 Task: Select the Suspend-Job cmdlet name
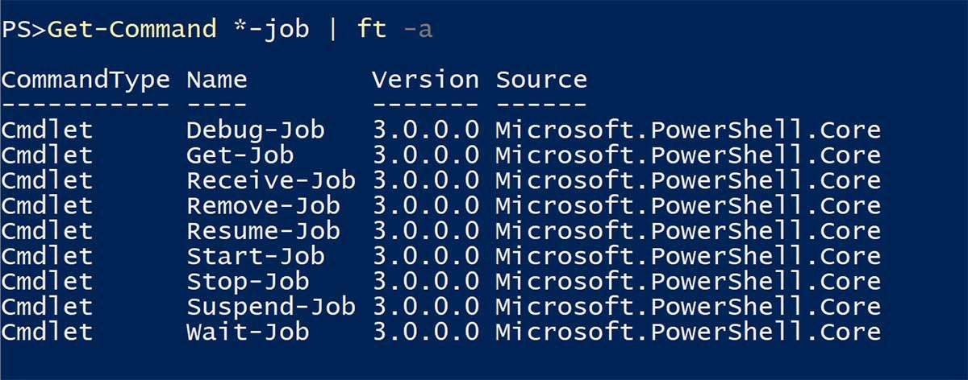[271, 307]
